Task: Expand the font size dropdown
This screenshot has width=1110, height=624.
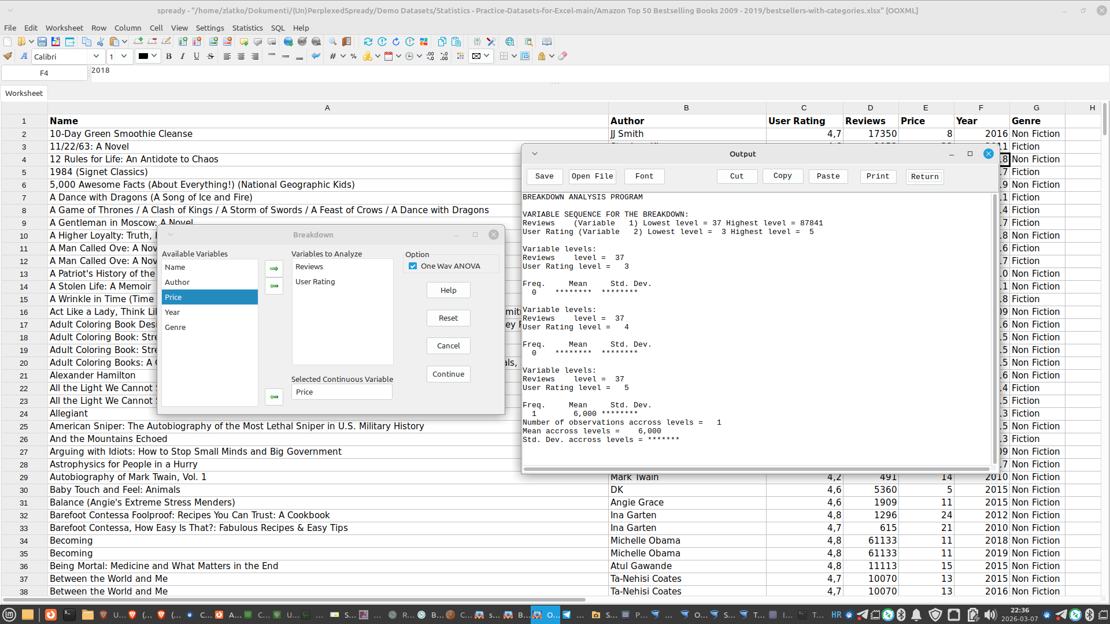Action: point(124,56)
